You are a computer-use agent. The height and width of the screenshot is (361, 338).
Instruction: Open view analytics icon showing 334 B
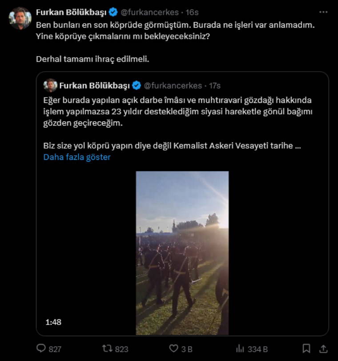pyautogui.click(x=240, y=349)
